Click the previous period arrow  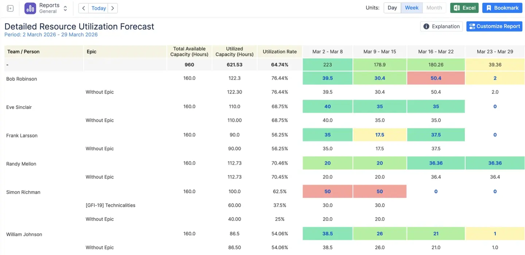pyautogui.click(x=83, y=8)
